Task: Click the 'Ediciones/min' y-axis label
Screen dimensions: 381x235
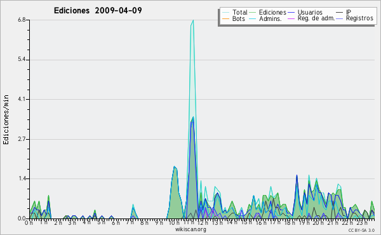Action: 6,119
